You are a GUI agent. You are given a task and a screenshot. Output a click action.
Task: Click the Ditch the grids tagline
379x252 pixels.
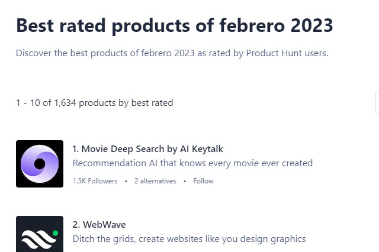pyautogui.click(x=189, y=239)
